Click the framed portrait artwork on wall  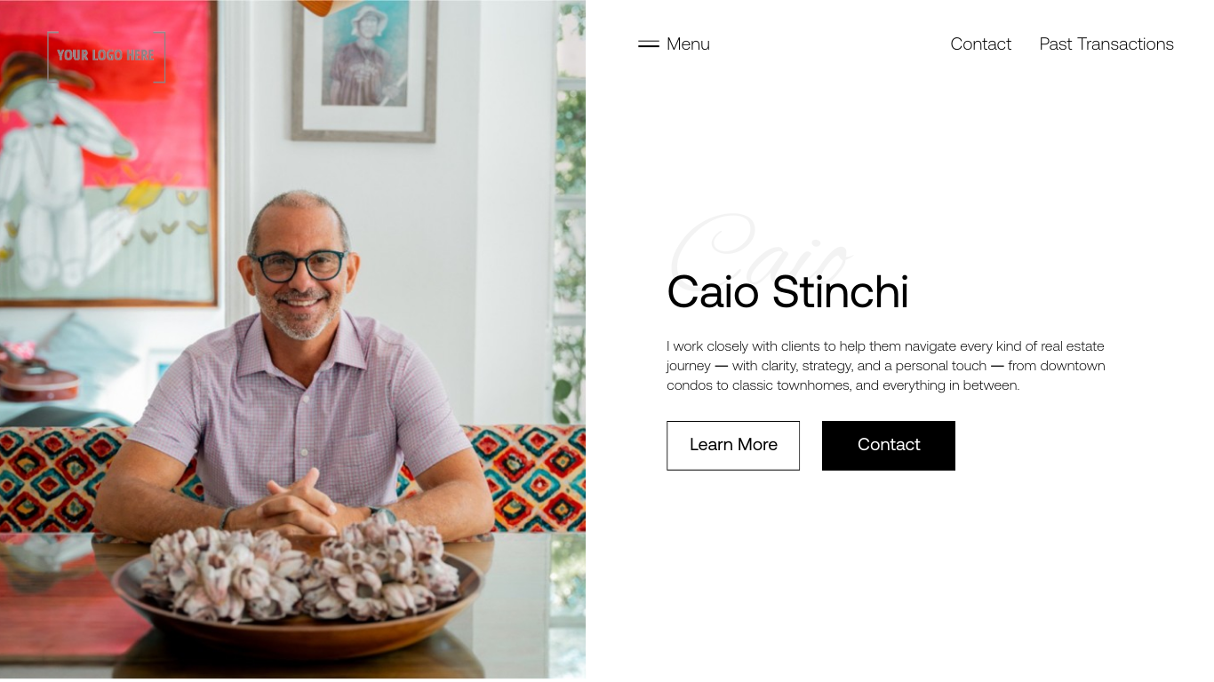pyautogui.click(x=364, y=69)
